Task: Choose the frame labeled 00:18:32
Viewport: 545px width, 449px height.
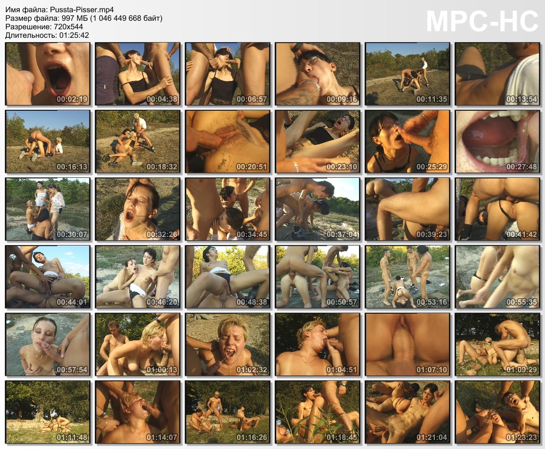Action: [x=138, y=142]
